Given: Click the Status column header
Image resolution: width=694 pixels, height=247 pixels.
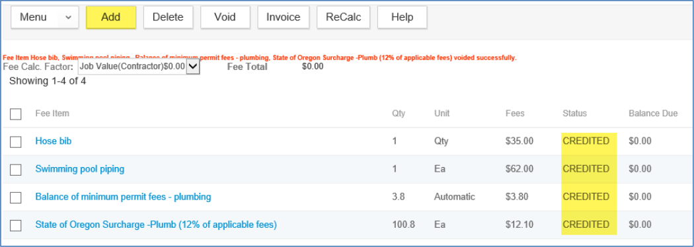Looking at the screenshot, I should pos(574,114).
